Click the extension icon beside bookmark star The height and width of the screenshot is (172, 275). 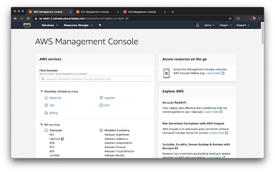click(238, 18)
